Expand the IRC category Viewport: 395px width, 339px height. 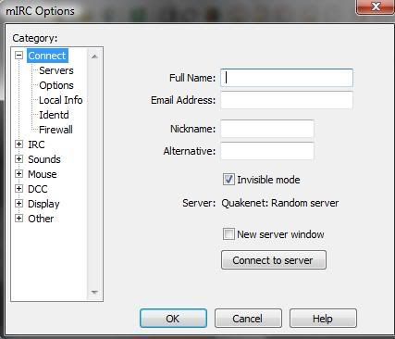[x=19, y=144]
